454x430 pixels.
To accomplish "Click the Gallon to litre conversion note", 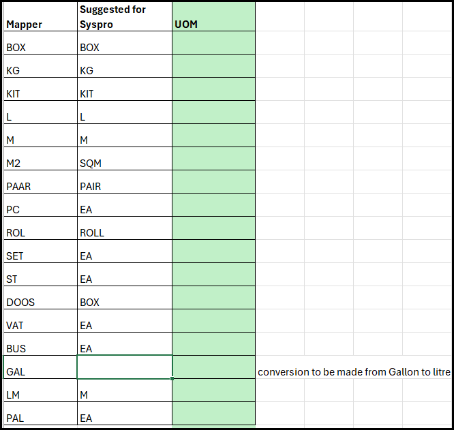I will (354, 372).
